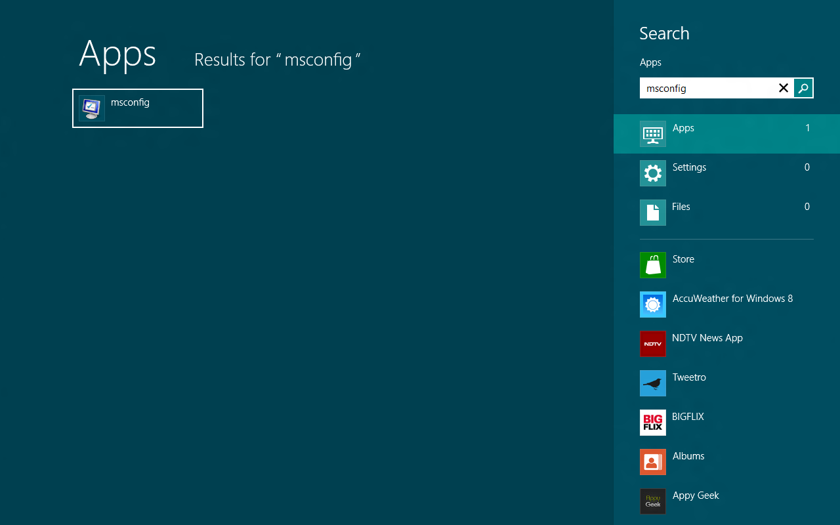This screenshot has width=840, height=525.
Task: Search within Tweetro label
Action: pyautogui.click(x=689, y=377)
